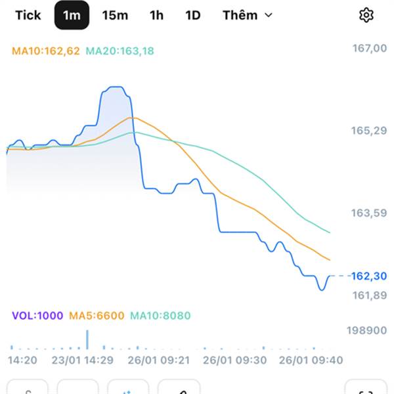
Task: Select the 1m timeframe tab
Action: [x=72, y=15]
